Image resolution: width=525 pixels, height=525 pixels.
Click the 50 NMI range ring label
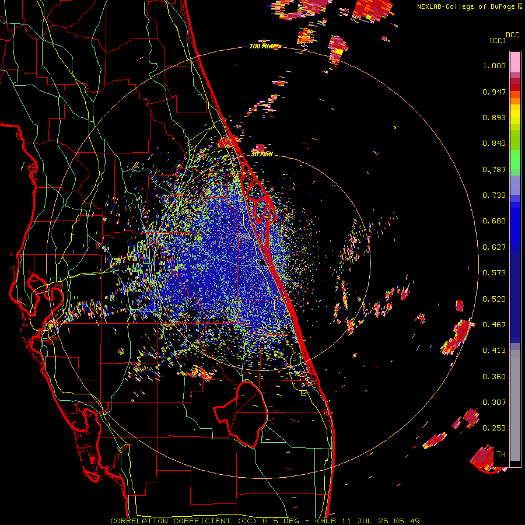(x=262, y=155)
